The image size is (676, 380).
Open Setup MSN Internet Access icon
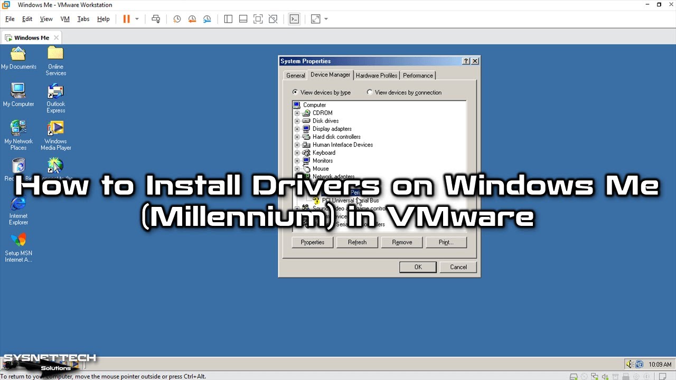[18, 248]
